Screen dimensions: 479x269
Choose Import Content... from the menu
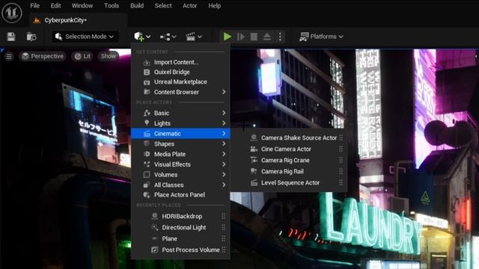(x=180, y=62)
